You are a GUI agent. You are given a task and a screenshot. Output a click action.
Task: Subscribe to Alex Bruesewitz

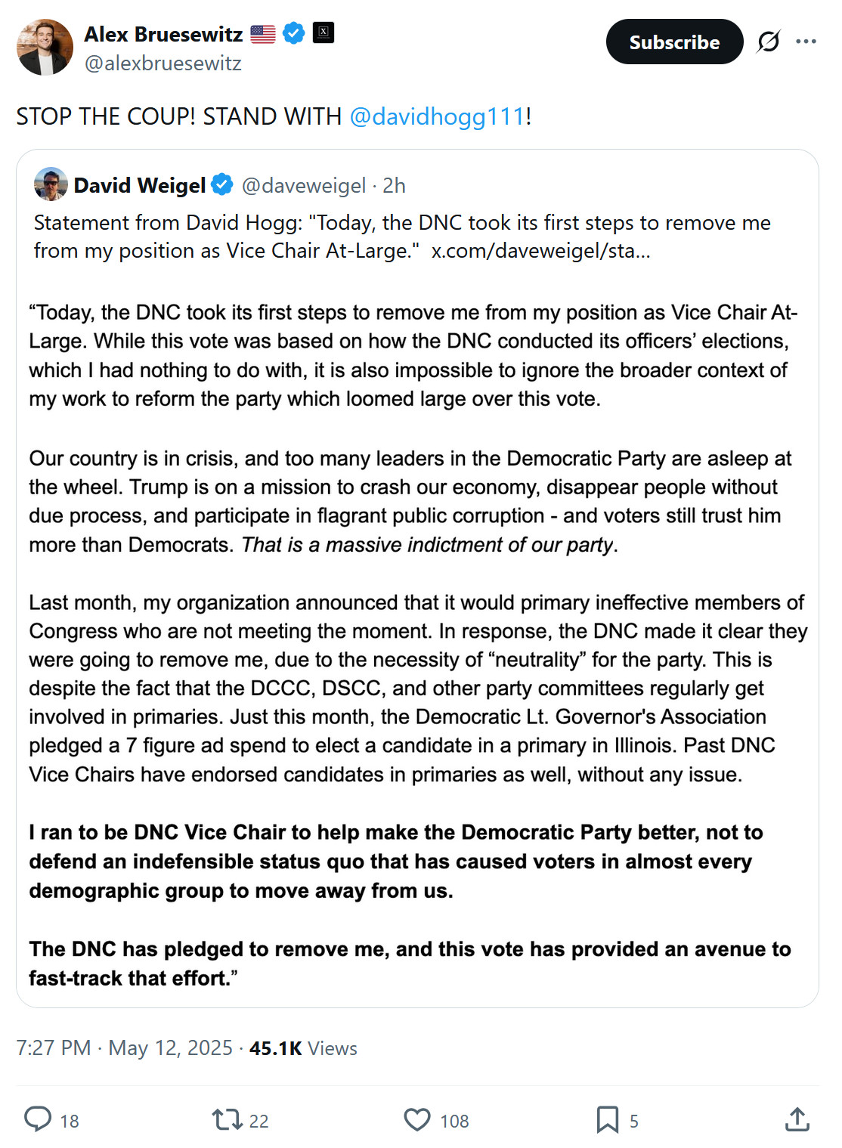click(674, 42)
